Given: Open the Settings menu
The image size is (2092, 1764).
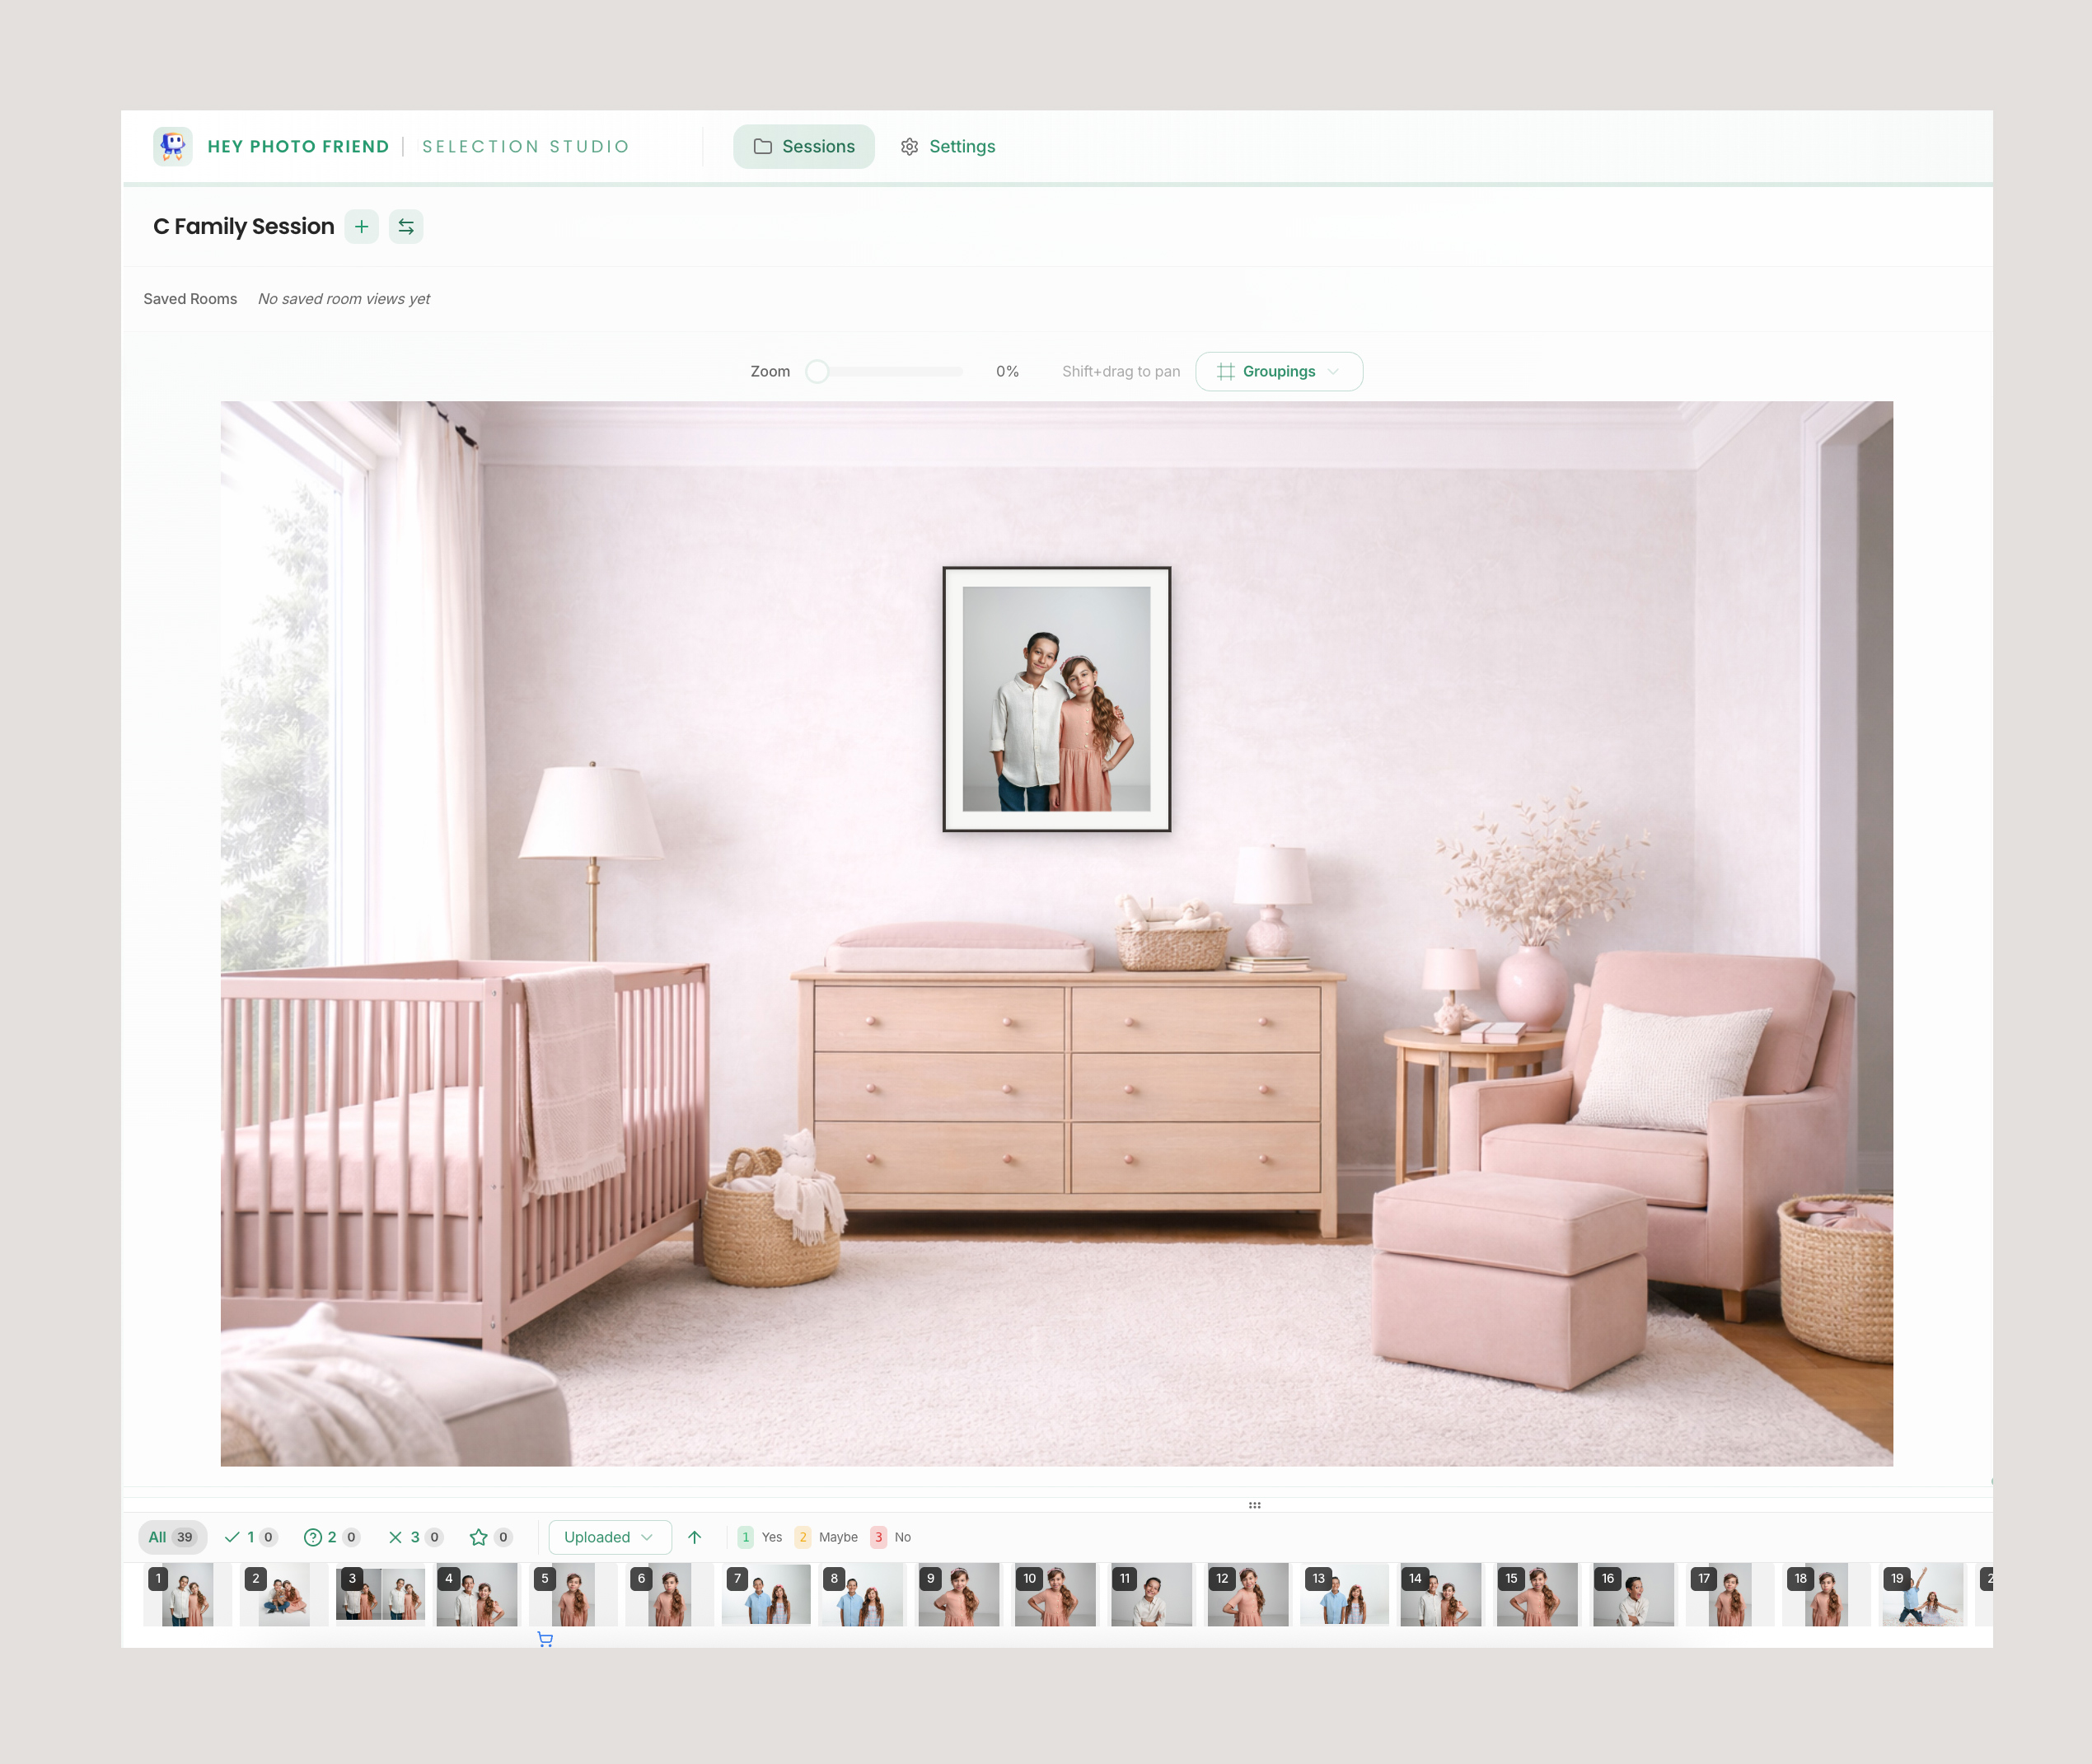Looking at the screenshot, I should pyautogui.click(x=947, y=146).
